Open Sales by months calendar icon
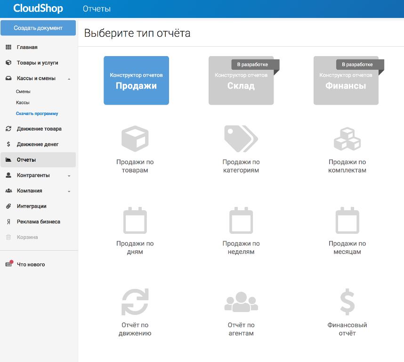404x362 pixels. [347, 221]
